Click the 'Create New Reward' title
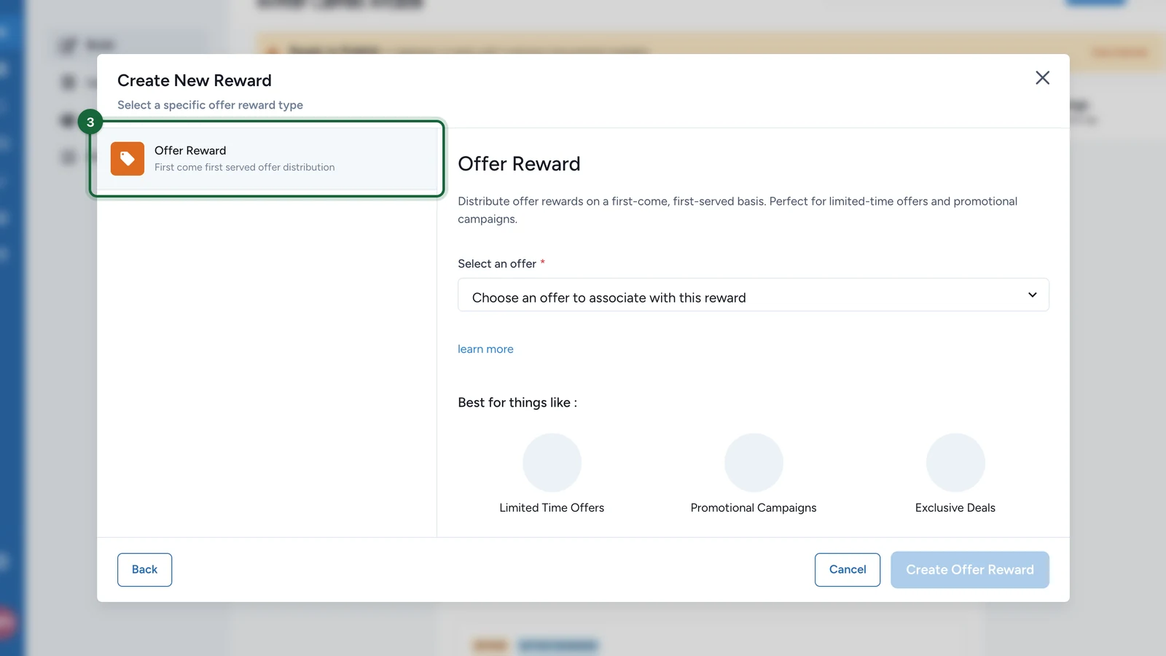Viewport: 1166px width, 656px height. coord(195,80)
